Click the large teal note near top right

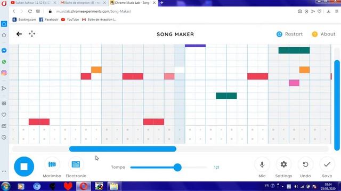tap(294, 50)
